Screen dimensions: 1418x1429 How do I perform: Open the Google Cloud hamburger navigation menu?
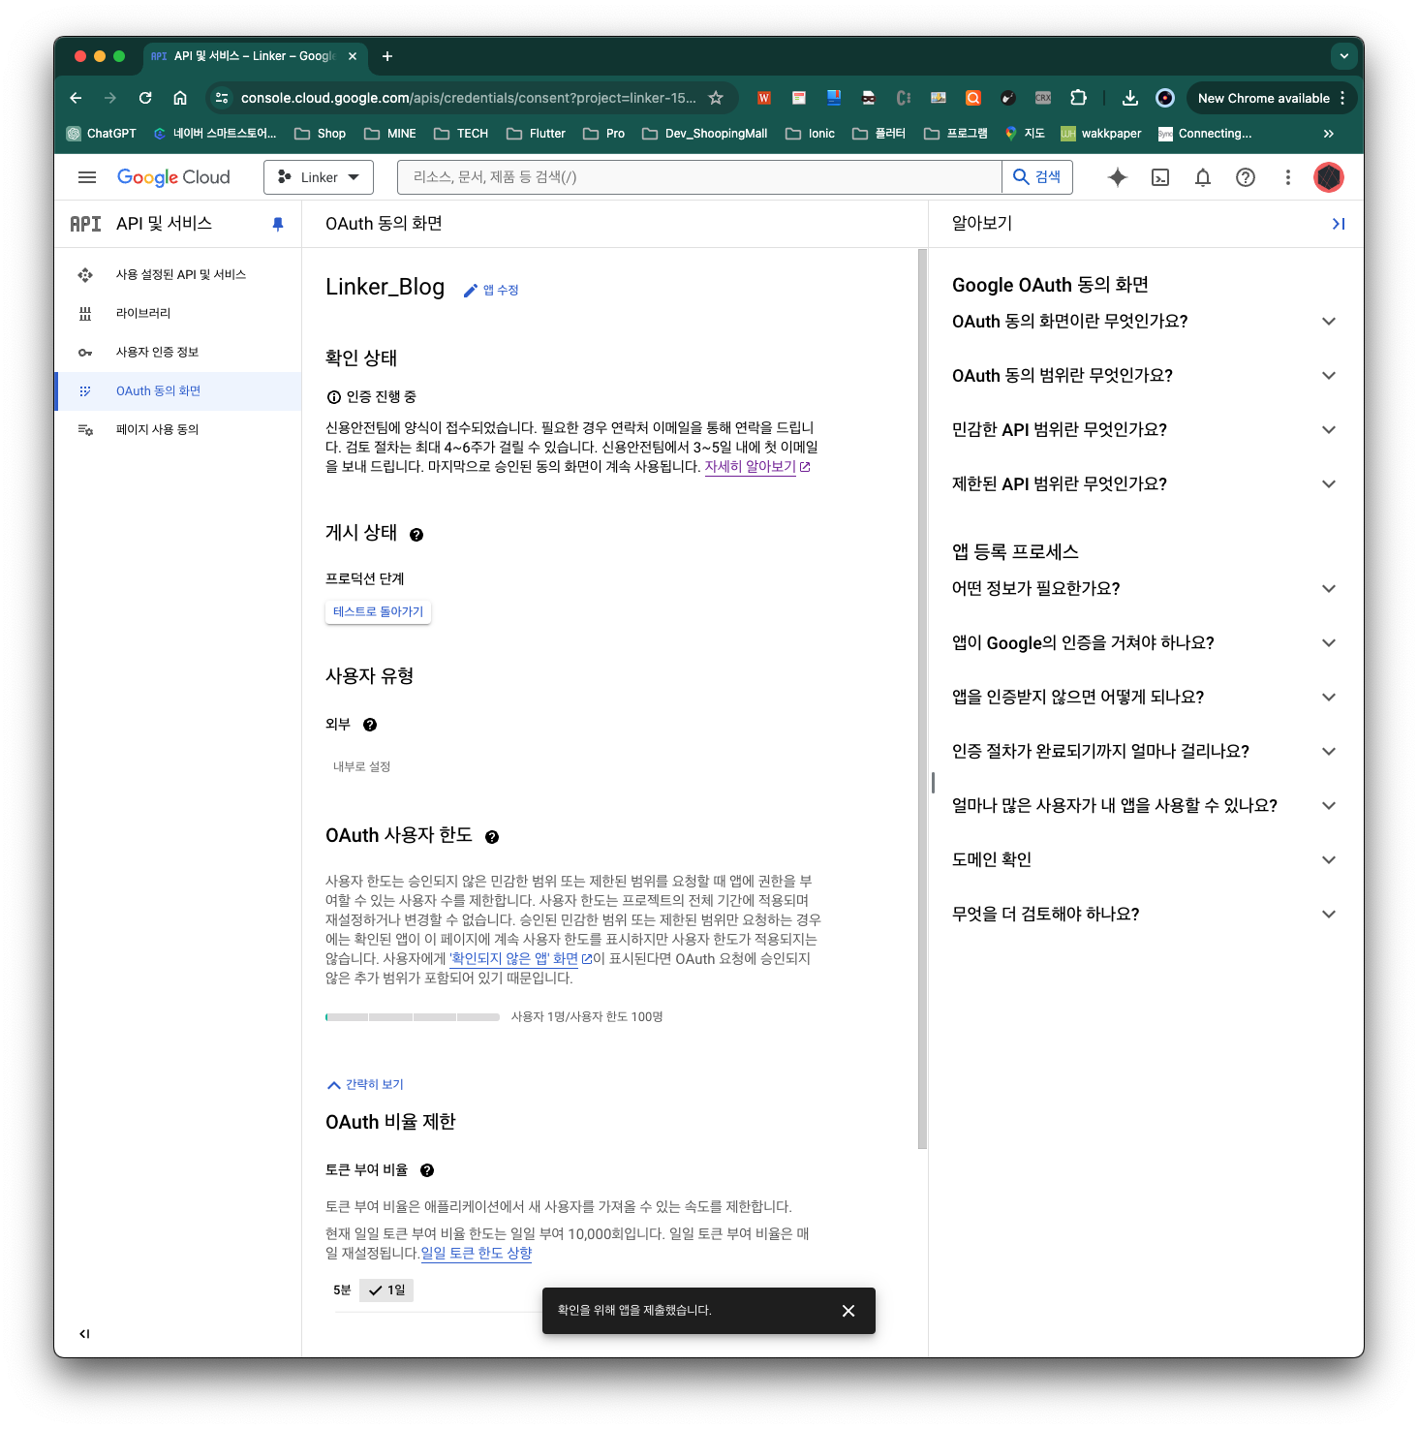coord(87,177)
